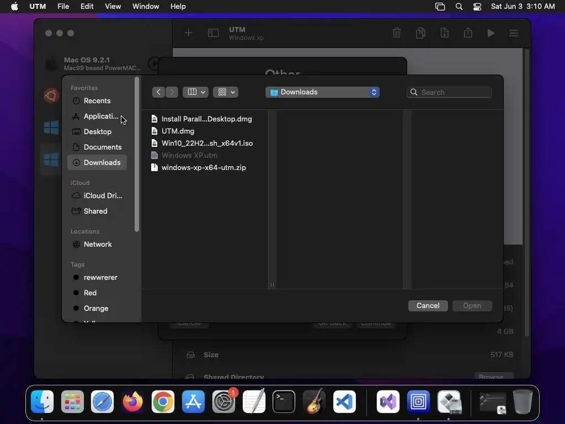Select the rewwrerer tag

(x=97, y=278)
